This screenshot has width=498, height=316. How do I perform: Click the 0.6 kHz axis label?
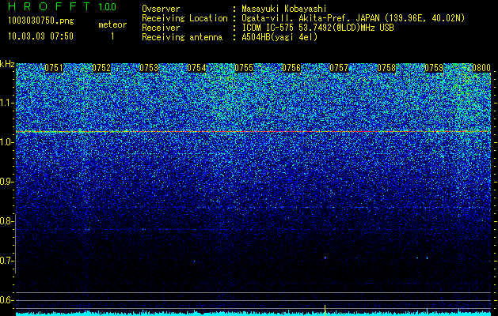pos(6,300)
